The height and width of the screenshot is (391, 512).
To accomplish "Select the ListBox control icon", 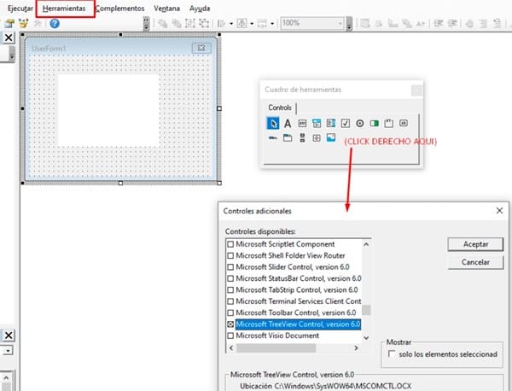I will (331, 123).
